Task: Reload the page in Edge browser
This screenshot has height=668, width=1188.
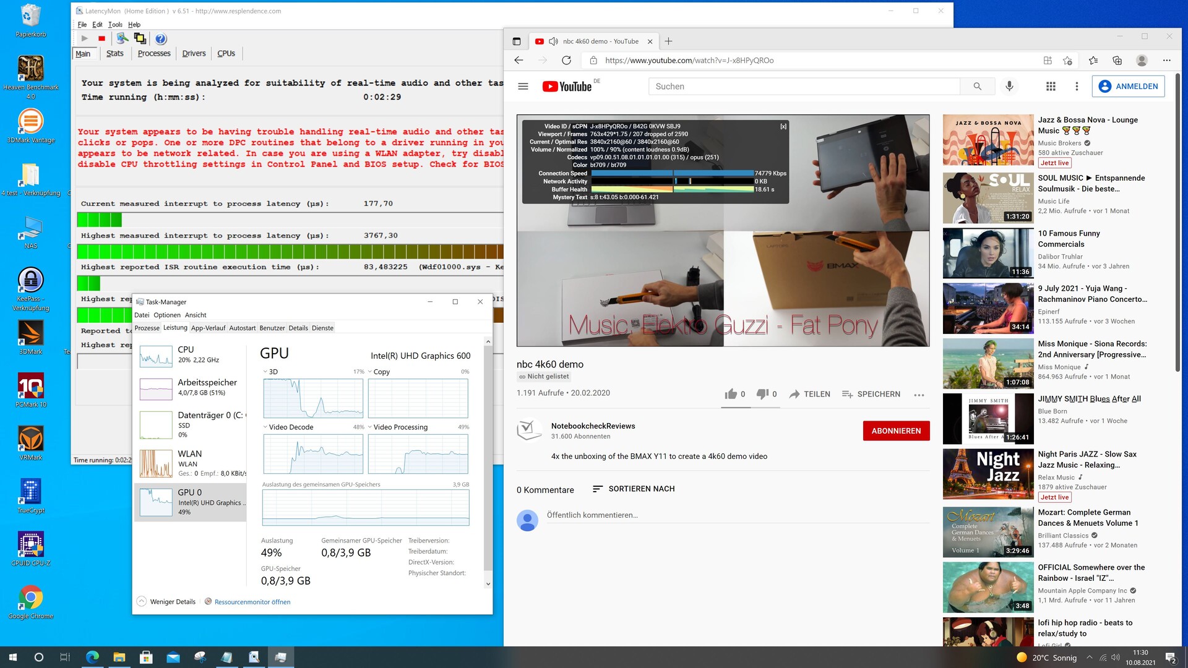Action: [566, 60]
